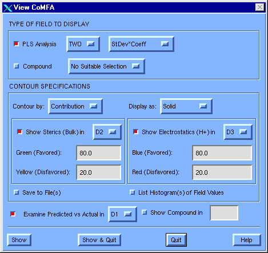This screenshot has height=253, width=268.
Task: Enable List Histogram(s) of Field Values
Action: [x=133, y=192]
